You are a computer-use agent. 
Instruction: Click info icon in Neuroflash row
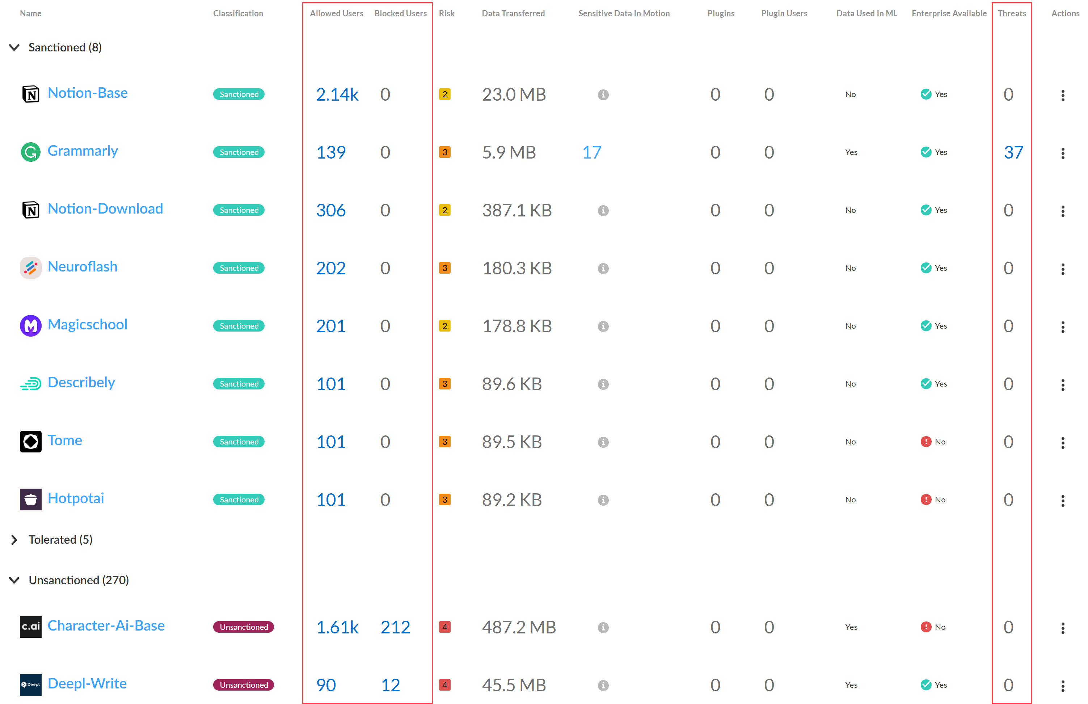pyautogui.click(x=603, y=268)
